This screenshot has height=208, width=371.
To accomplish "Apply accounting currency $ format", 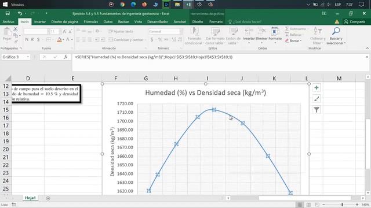I will point(152,40).
